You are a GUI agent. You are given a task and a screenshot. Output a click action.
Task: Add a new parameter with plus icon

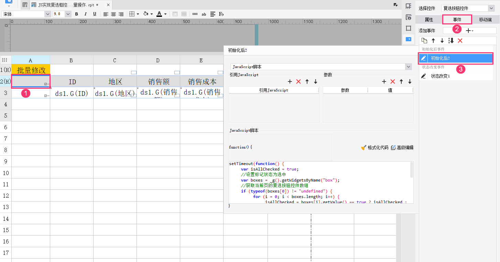pyautogui.click(x=384, y=81)
